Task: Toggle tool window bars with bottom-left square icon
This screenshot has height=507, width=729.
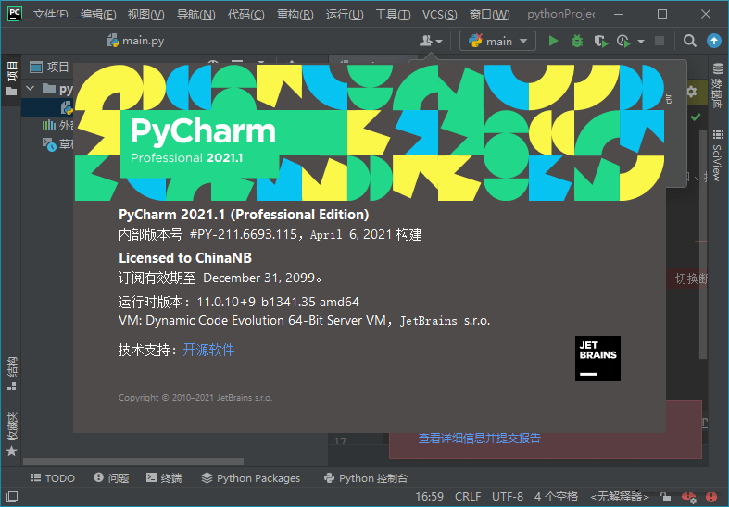Action: (12, 496)
